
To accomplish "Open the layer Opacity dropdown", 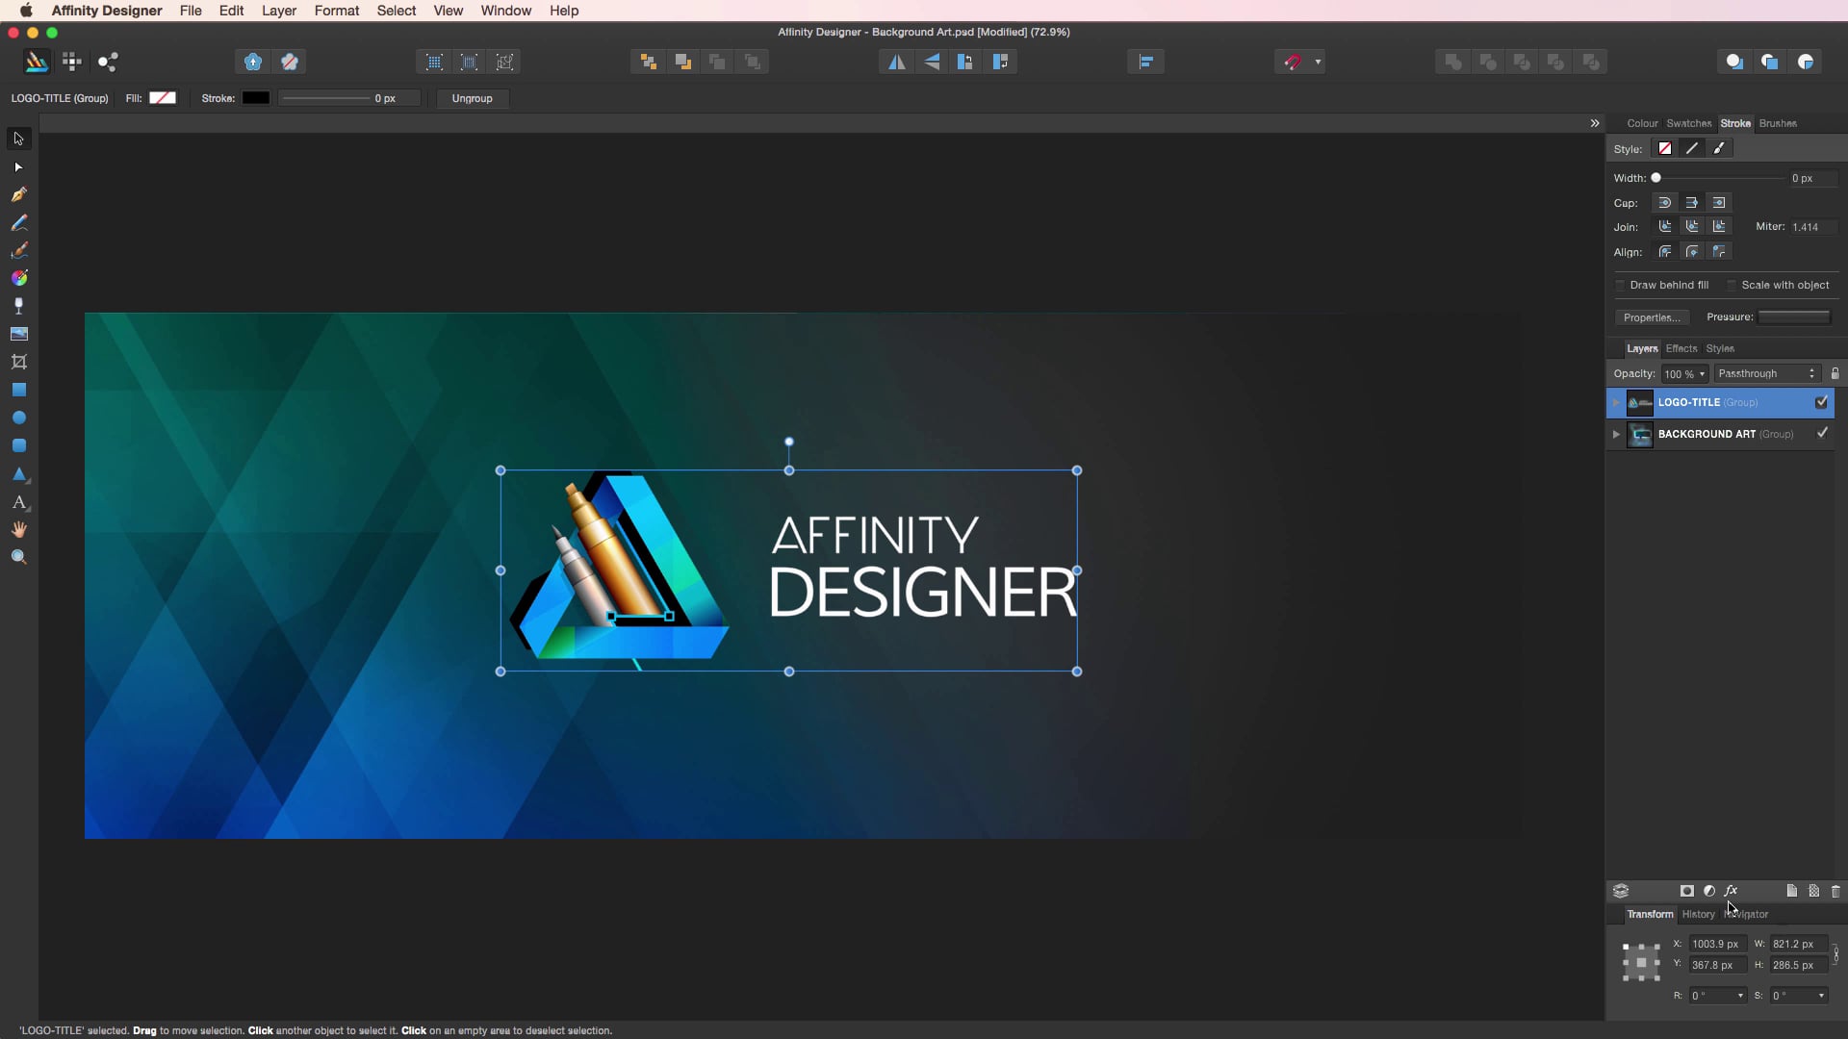I will [1701, 374].
